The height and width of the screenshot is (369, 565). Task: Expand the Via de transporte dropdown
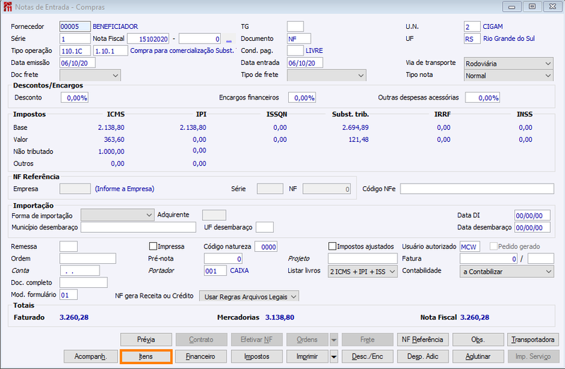[x=509, y=63]
